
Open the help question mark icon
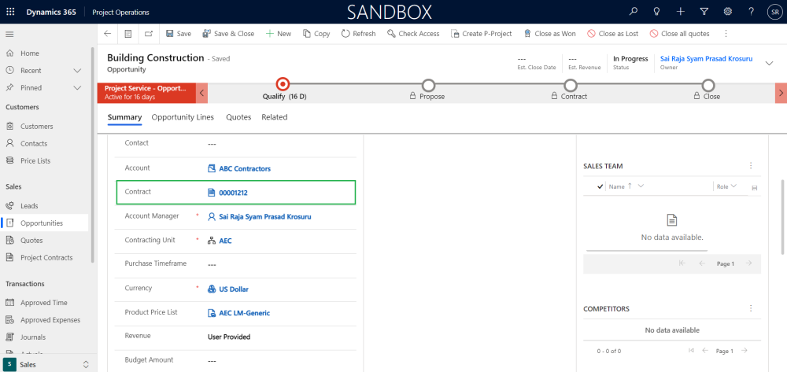pos(751,12)
